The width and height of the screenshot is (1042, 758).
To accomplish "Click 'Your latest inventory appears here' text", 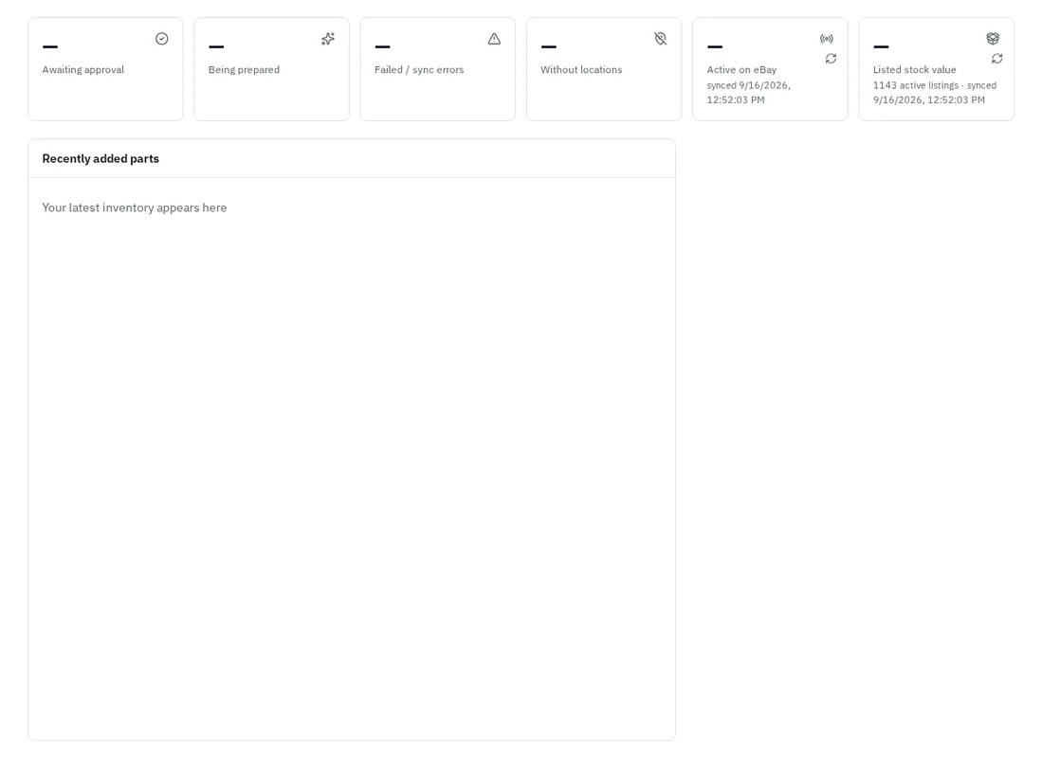I will (135, 208).
